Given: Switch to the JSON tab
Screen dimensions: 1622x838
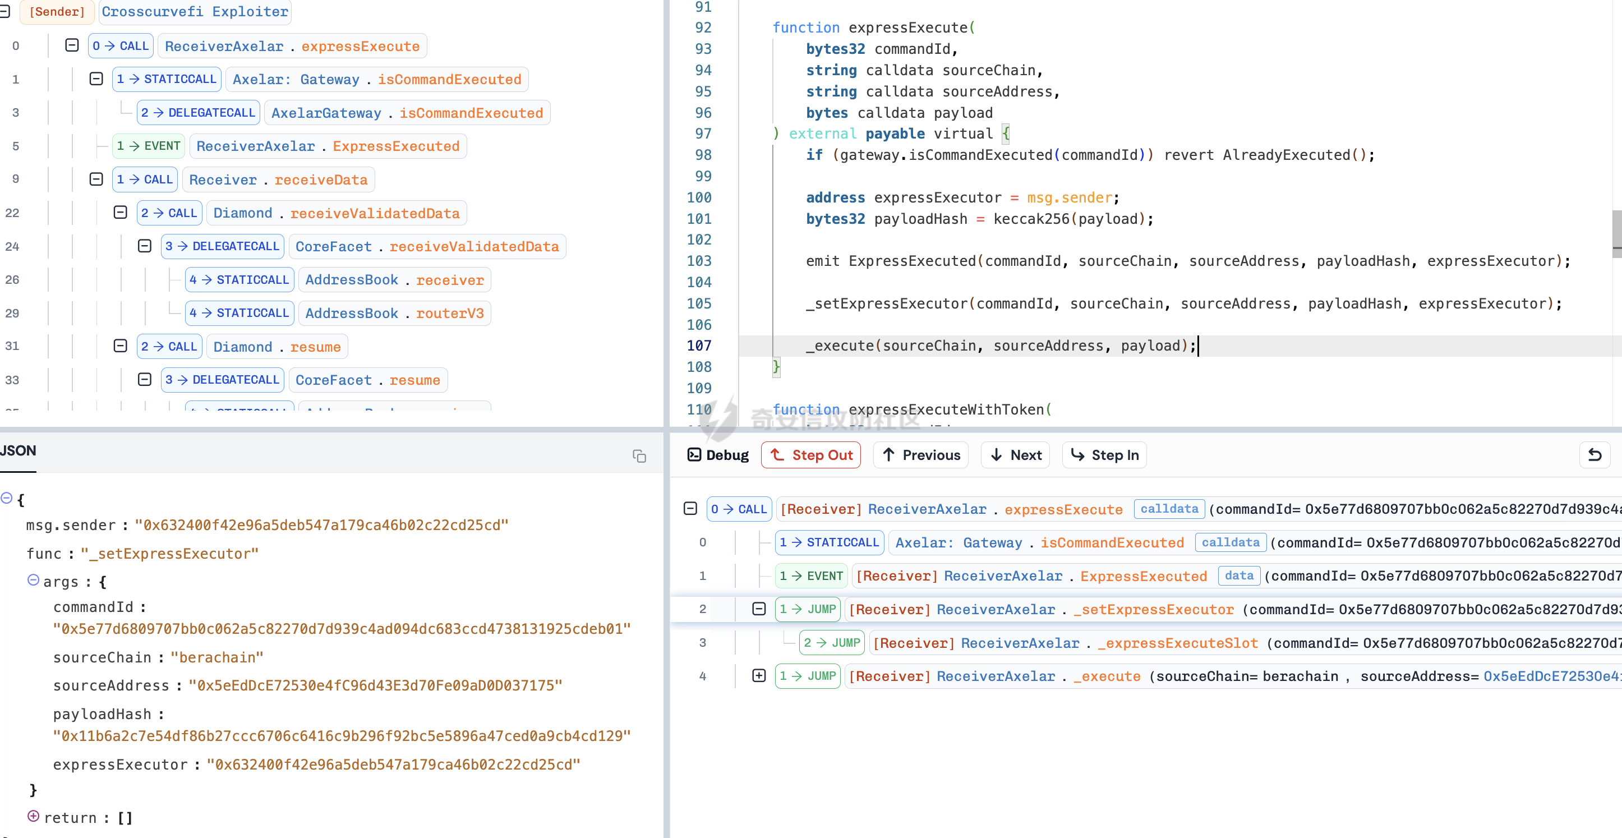Looking at the screenshot, I should [17, 451].
